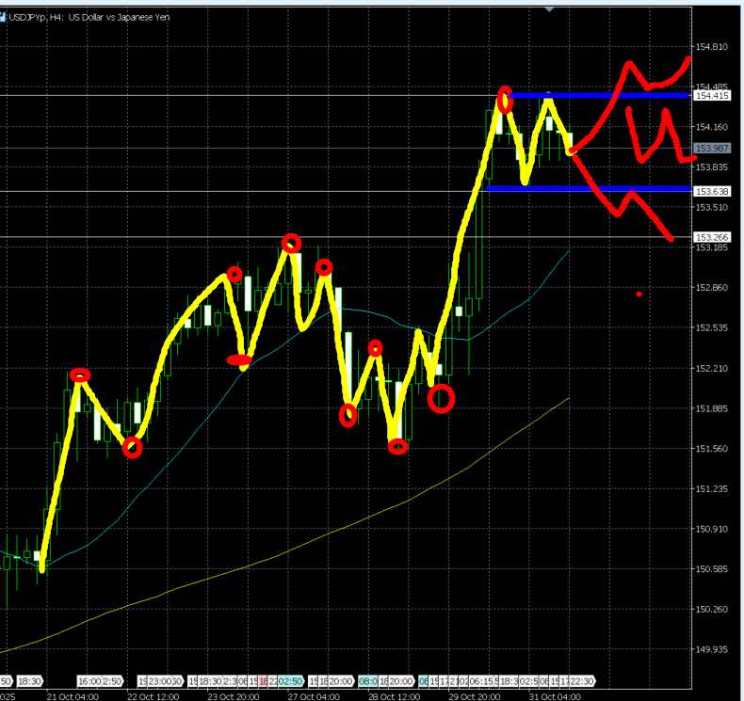Screen dimensions: 744x701
Task: Click the cyan-highlighted 02:50 event marker
Action: click(288, 680)
